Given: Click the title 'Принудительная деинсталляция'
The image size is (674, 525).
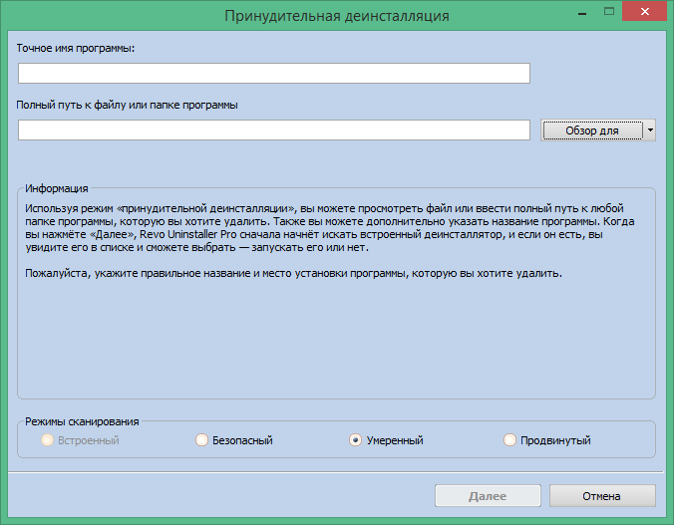Looking at the screenshot, I should [x=337, y=16].
